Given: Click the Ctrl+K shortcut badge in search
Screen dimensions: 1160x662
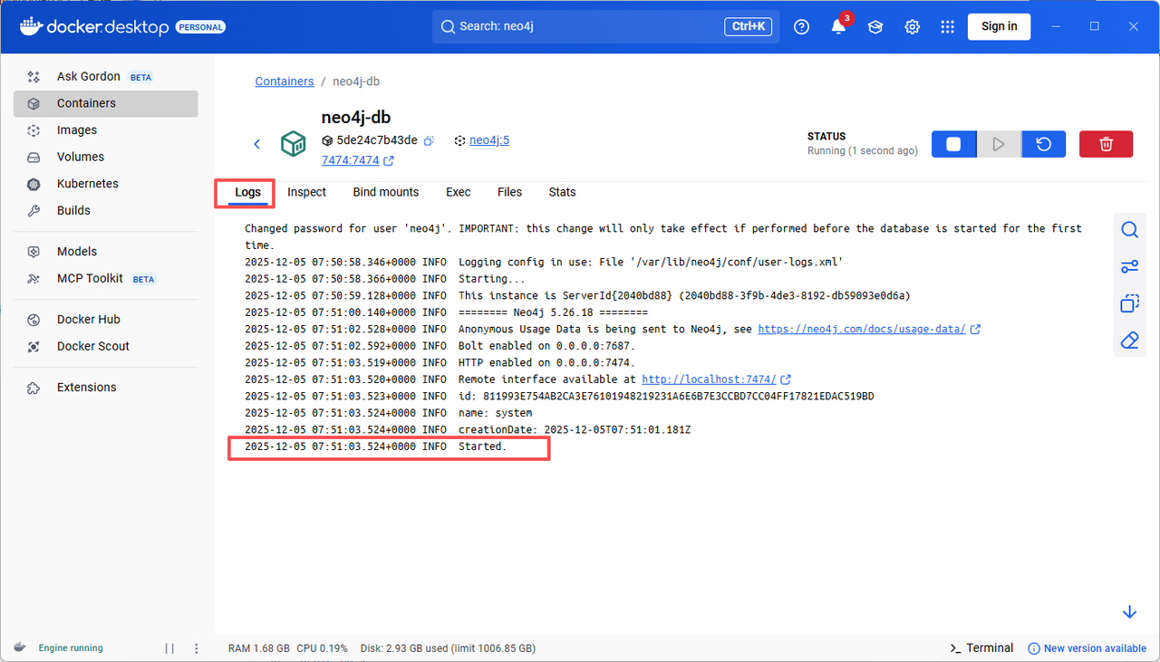Looking at the screenshot, I should click(x=748, y=27).
